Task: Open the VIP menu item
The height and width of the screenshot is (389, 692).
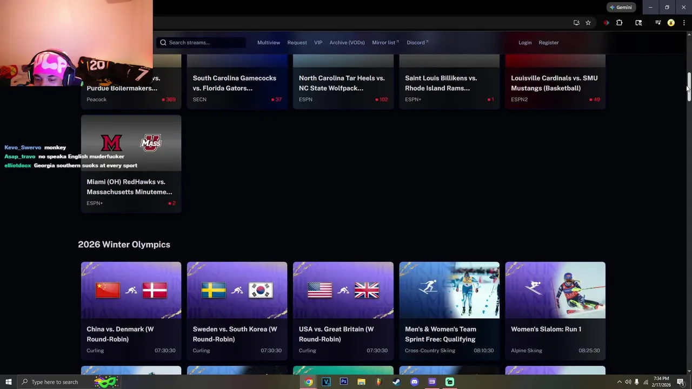Action: pos(318,43)
